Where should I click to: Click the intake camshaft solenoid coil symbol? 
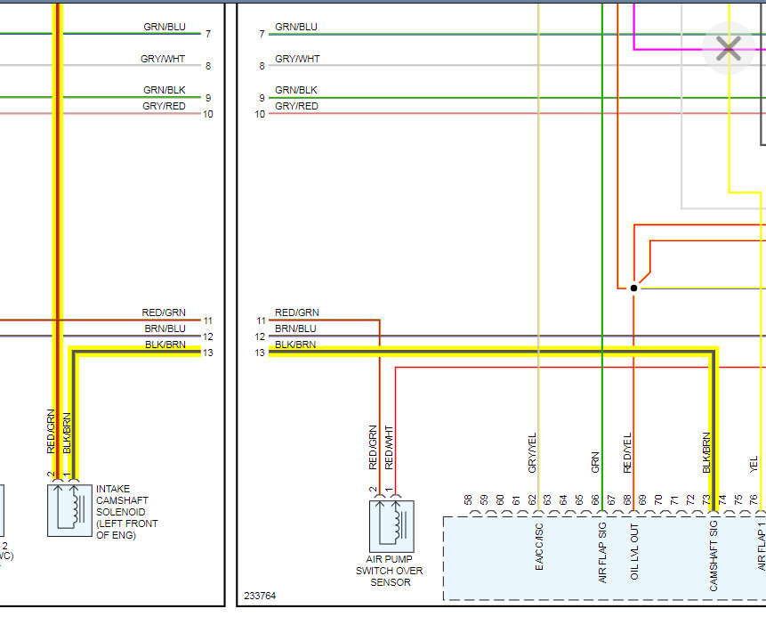69,510
